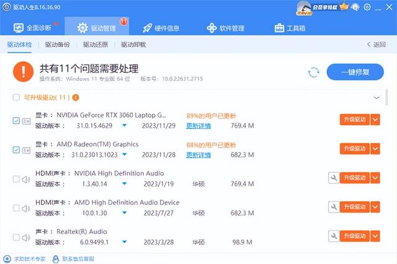
Task: Expand upgrade options arrow for AMD High Definition Audio Device
Action: pos(375,207)
